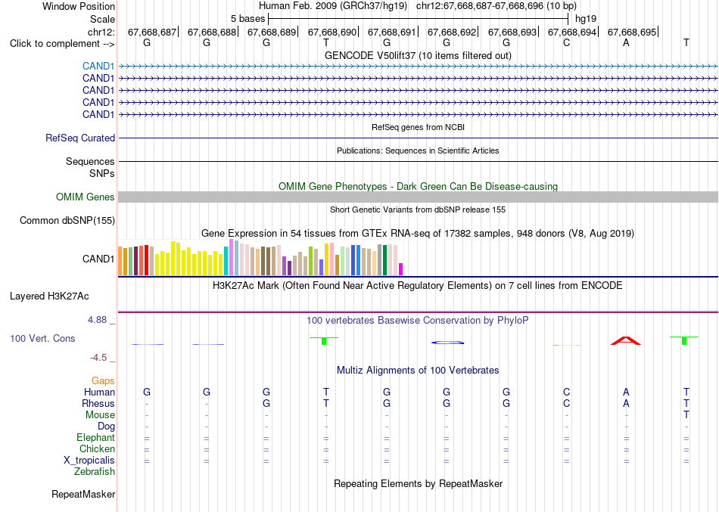The height and width of the screenshot is (512, 719).
Task: Click the Rhesus species label
Action: coord(98,404)
